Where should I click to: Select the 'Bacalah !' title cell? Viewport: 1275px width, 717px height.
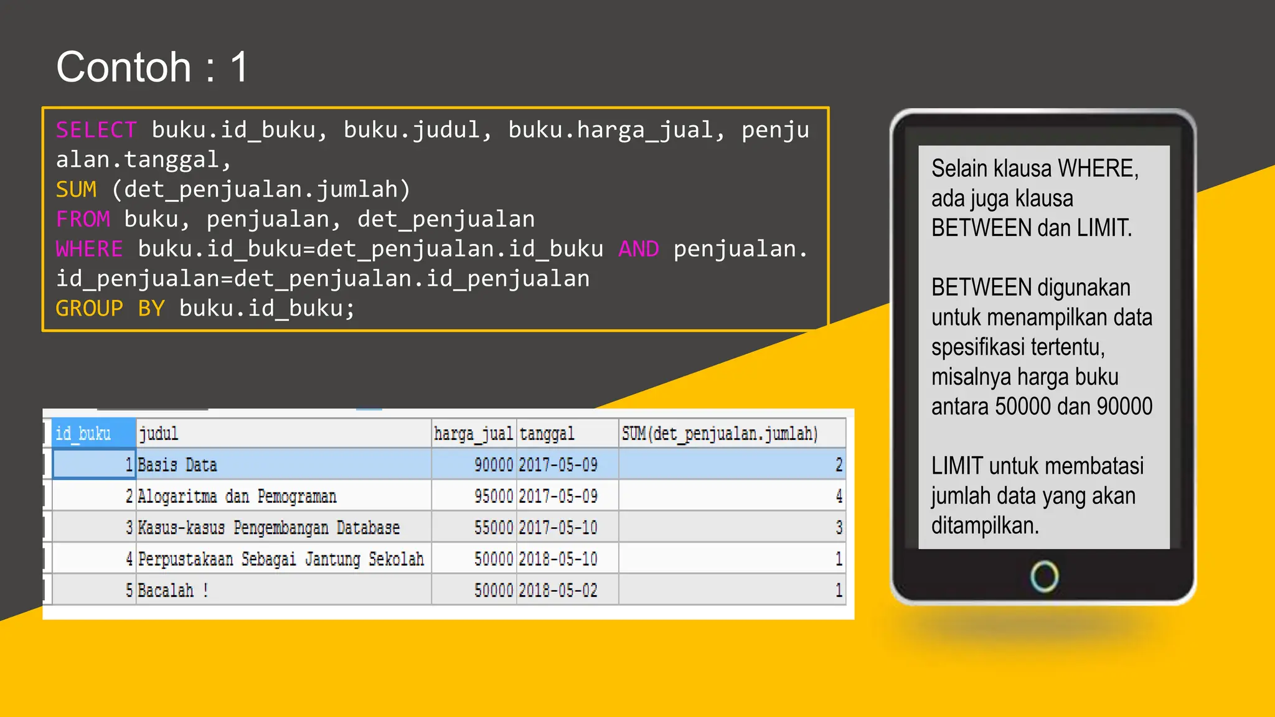point(283,589)
